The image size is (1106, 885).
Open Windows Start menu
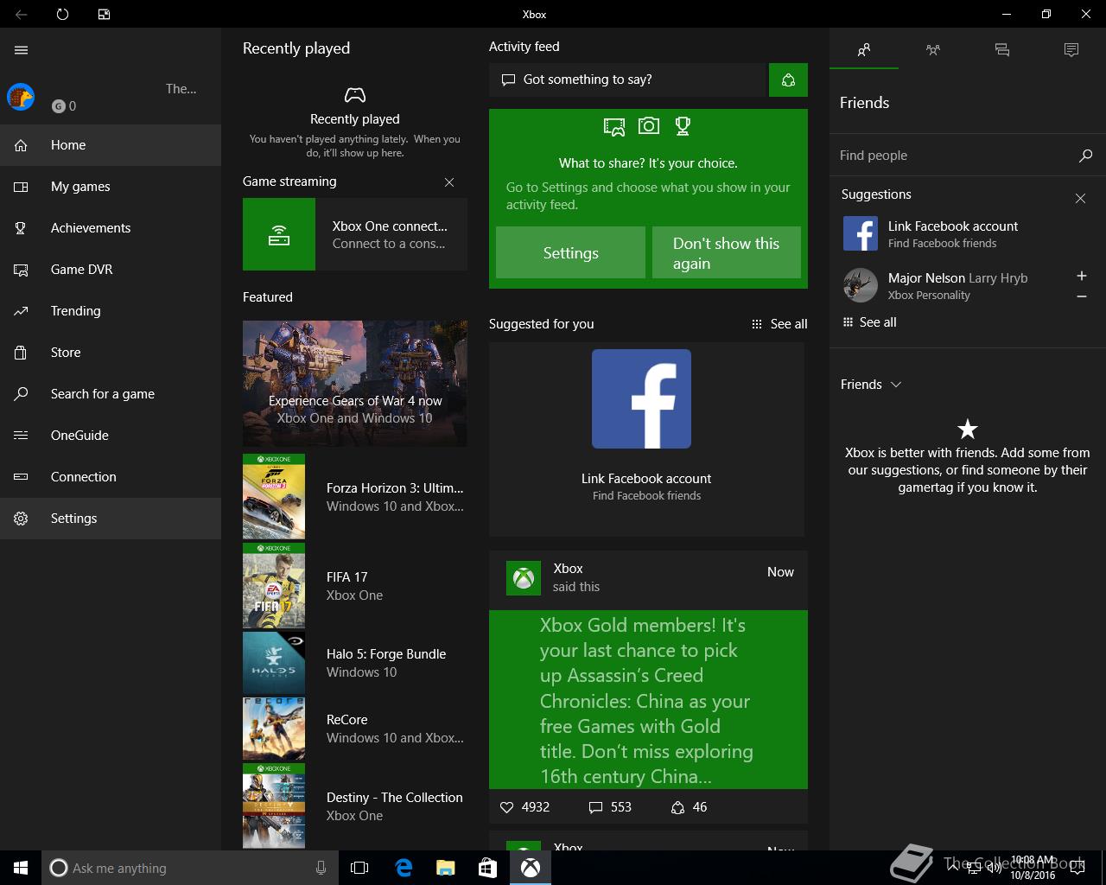click(21, 868)
